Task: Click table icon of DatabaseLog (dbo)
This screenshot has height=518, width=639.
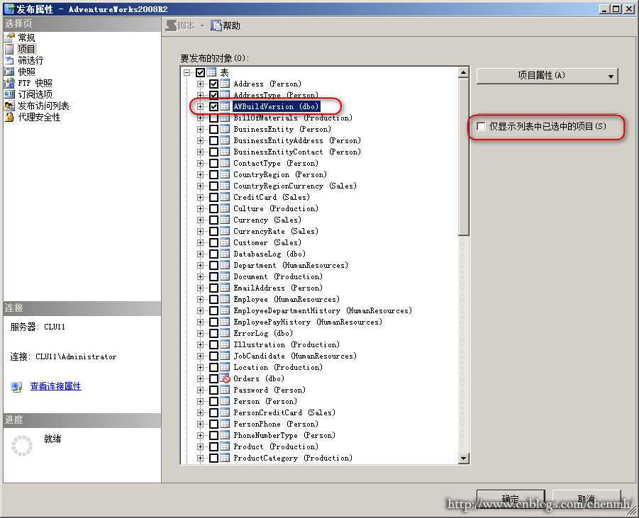Action: pyautogui.click(x=225, y=254)
